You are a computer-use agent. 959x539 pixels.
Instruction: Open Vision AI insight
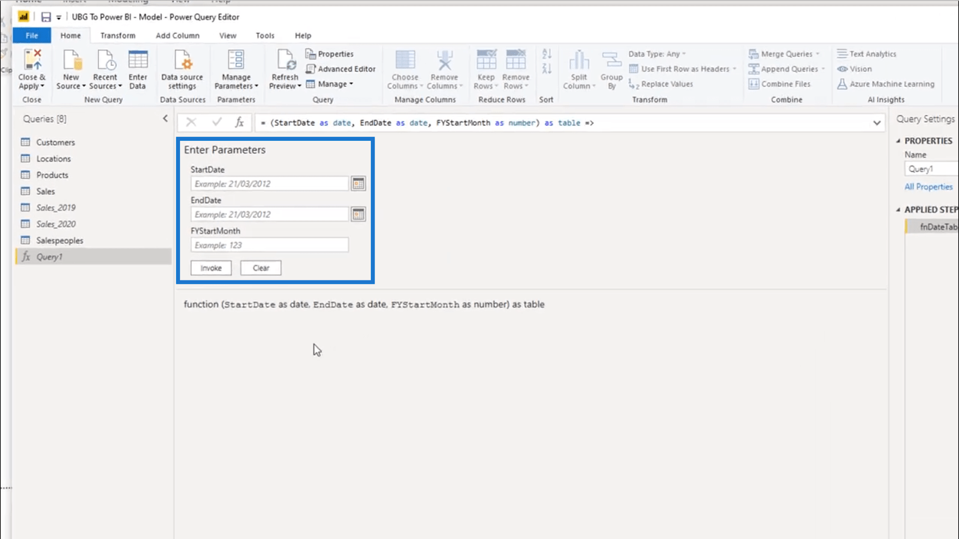[x=854, y=69]
